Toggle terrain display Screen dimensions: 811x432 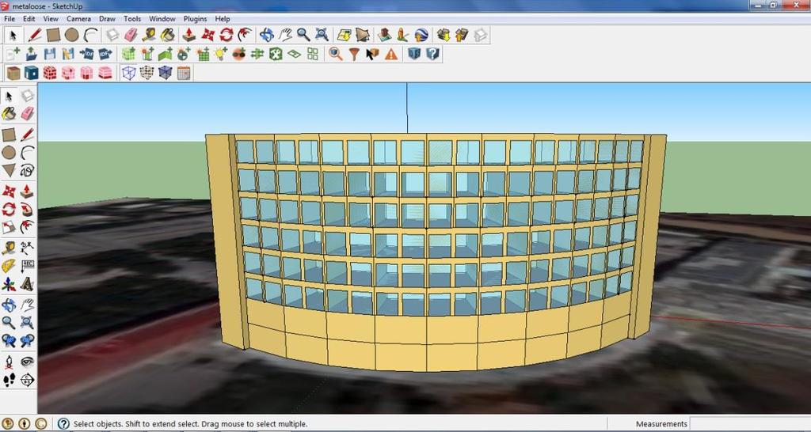point(361,35)
